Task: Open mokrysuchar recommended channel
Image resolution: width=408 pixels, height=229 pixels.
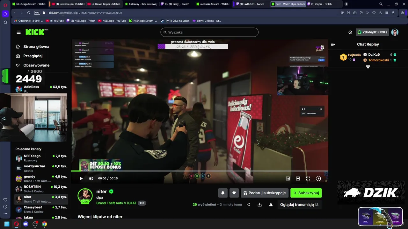Action: (x=41, y=168)
